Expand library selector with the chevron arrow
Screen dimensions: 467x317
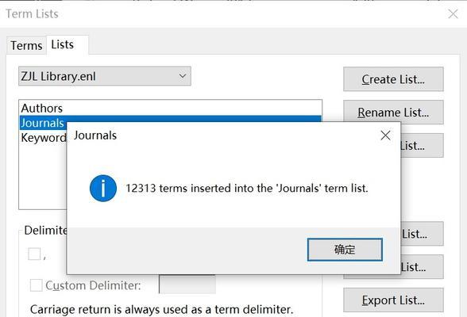point(183,76)
